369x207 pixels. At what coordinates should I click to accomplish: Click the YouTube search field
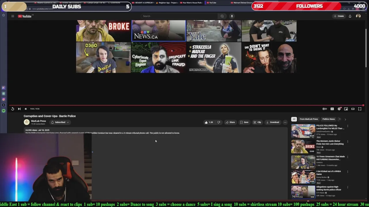click(179, 16)
